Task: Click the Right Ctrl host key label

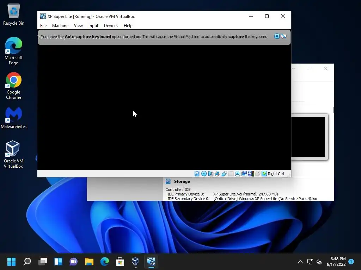Action: (x=276, y=174)
